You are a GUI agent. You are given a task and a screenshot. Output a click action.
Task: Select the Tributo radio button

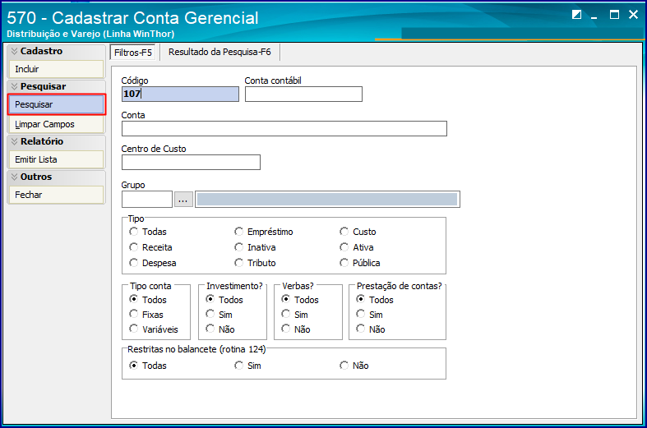click(x=255, y=263)
